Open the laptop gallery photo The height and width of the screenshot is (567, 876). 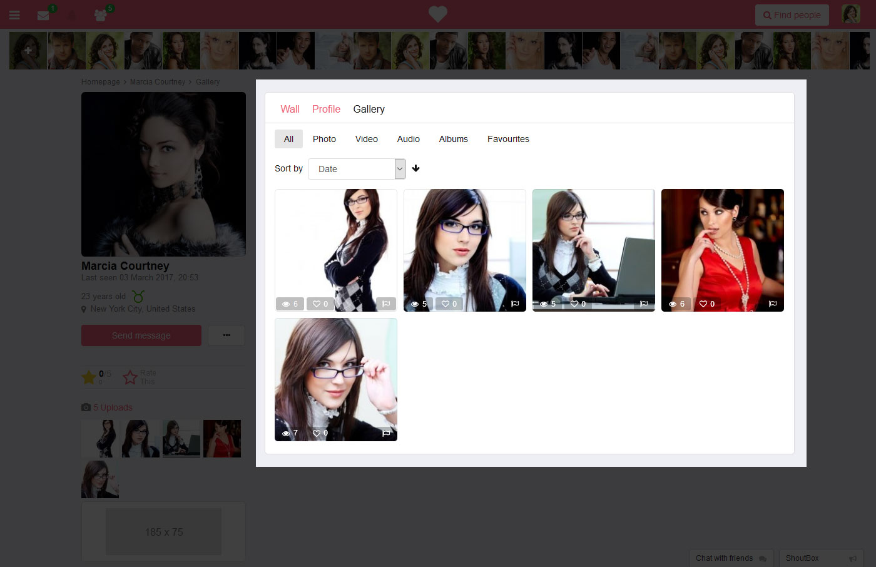click(x=594, y=250)
